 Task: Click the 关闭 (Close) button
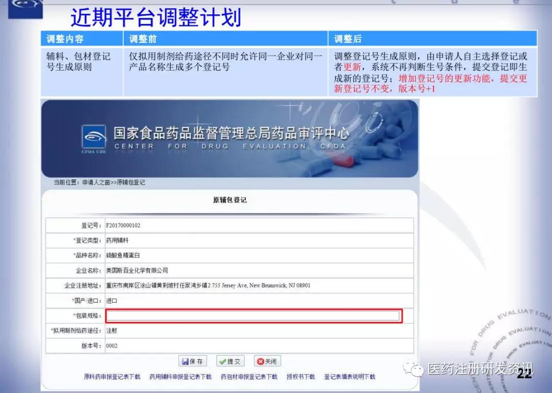(x=267, y=361)
